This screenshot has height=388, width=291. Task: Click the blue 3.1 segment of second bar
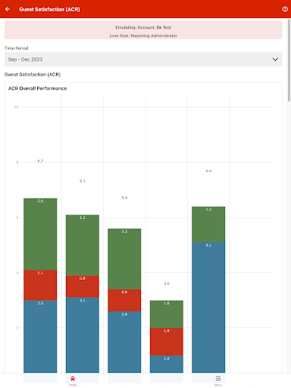pyautogui.click(x=83, y=335)
